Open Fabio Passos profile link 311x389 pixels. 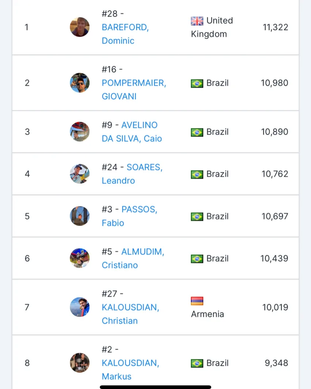[x=139, y=209]
